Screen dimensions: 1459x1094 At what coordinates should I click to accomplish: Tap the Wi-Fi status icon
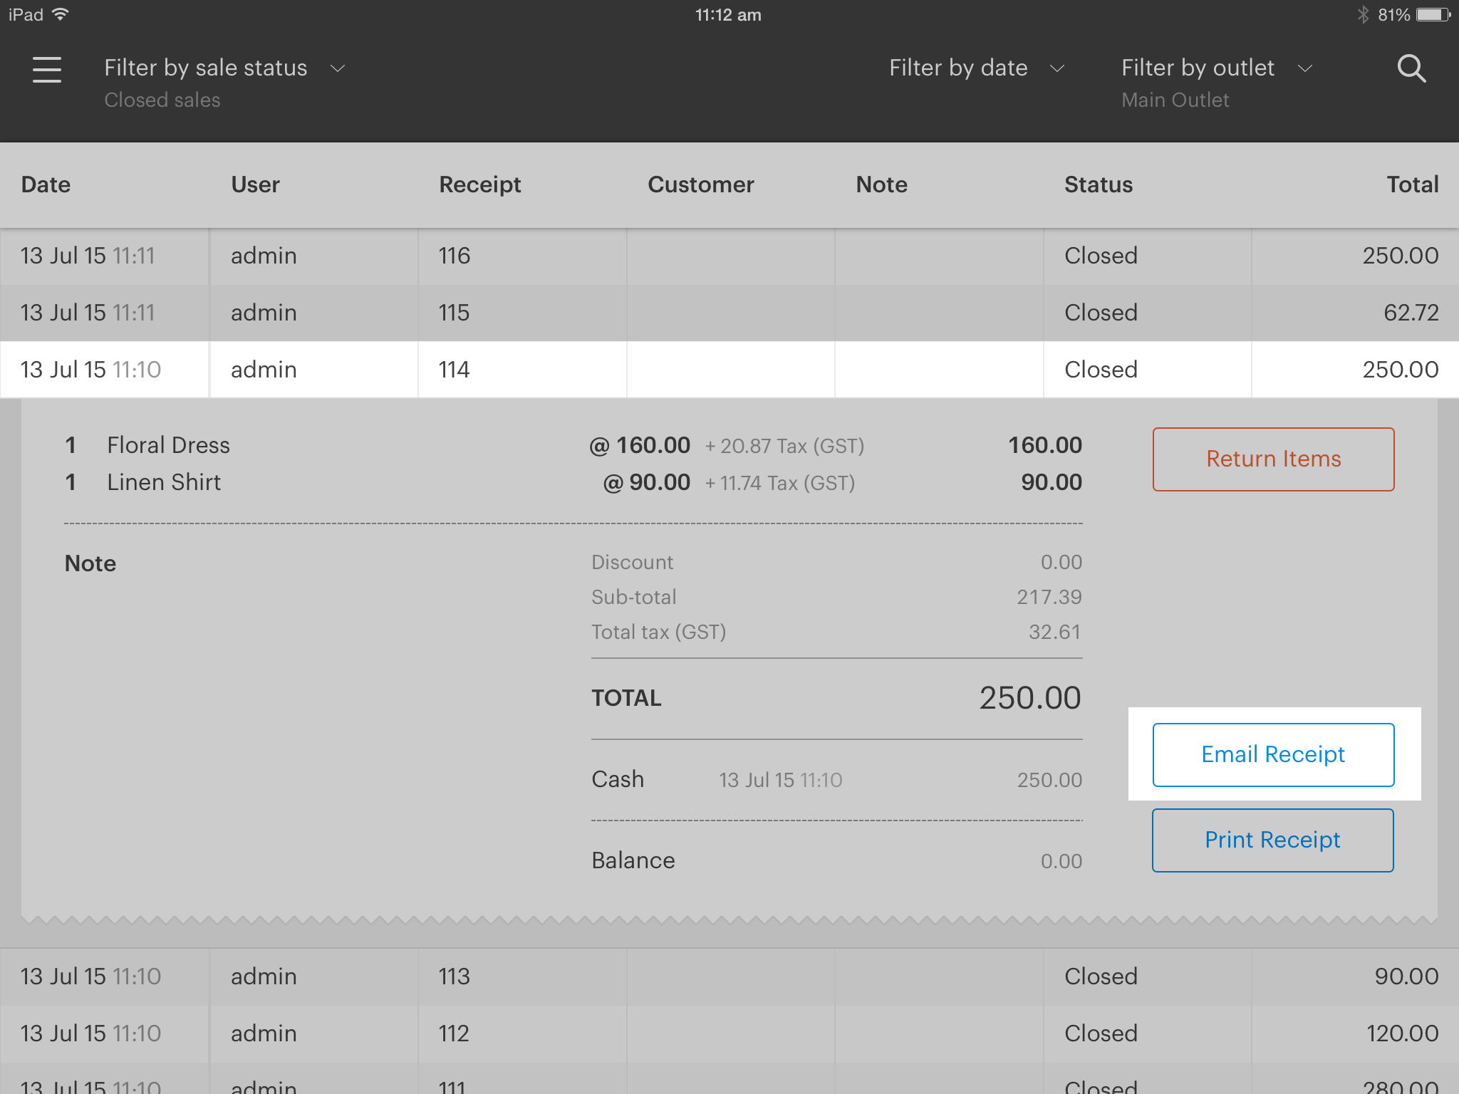pos(61,15)
